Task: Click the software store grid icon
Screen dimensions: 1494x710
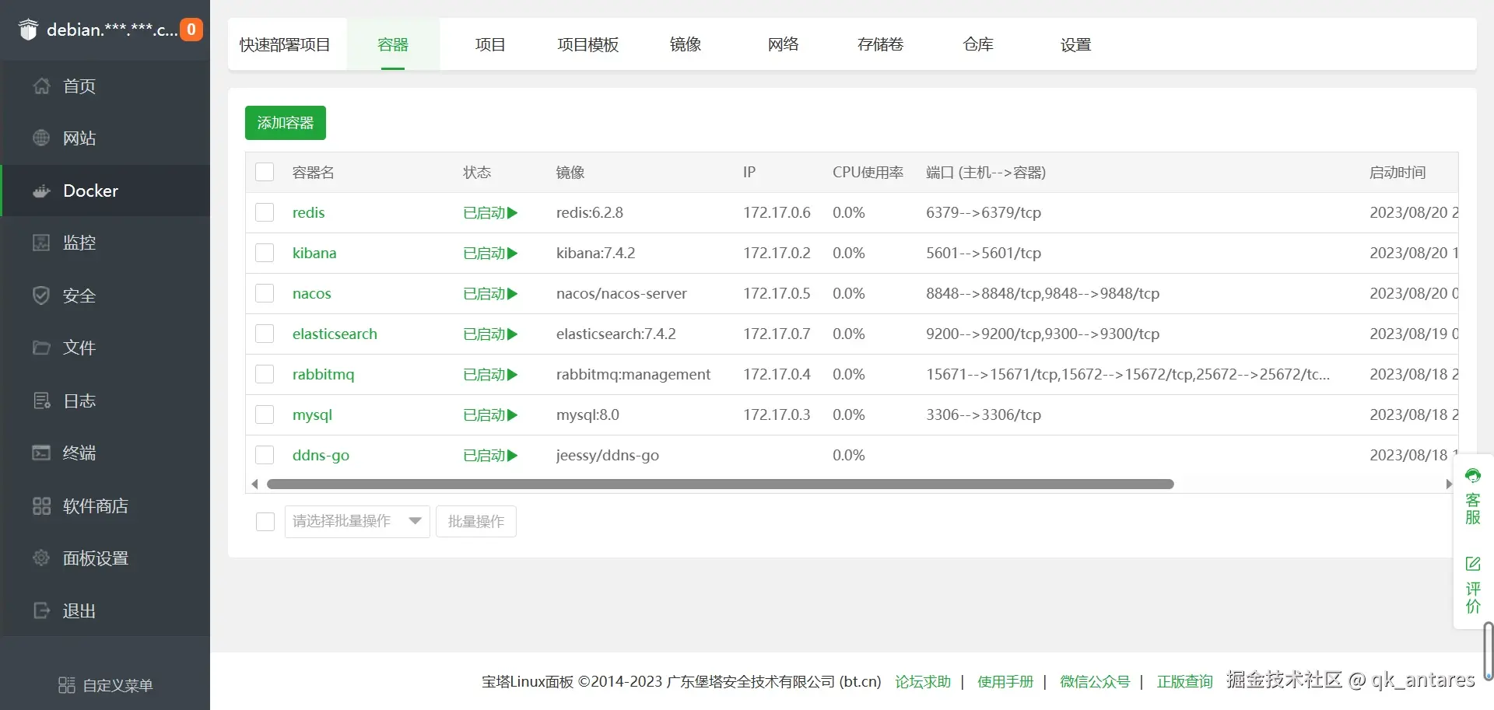Action: click(41, 505)
